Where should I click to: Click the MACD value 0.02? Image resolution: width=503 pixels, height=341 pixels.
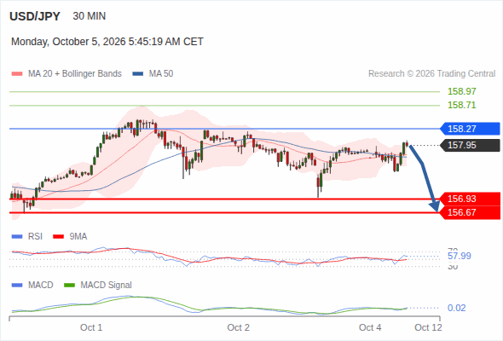point(456,308)
